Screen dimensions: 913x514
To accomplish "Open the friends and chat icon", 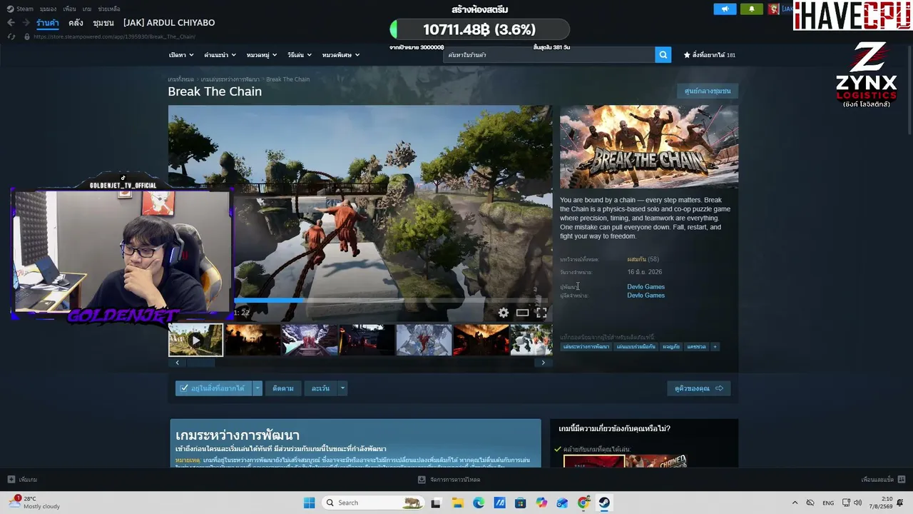I will point(902,480).
